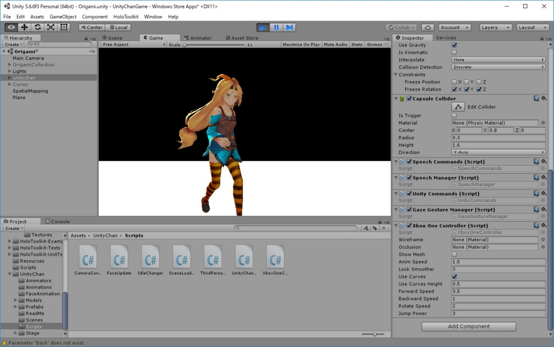Toggle Local coordinate button
554x347 pixels.
click(118, 28)
